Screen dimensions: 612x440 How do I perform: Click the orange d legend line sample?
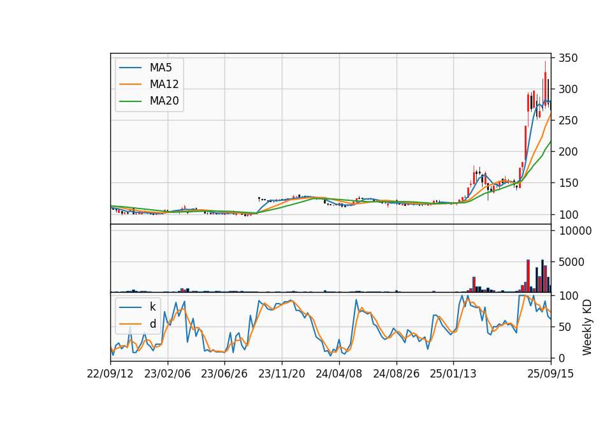click(x=130, y=324)
